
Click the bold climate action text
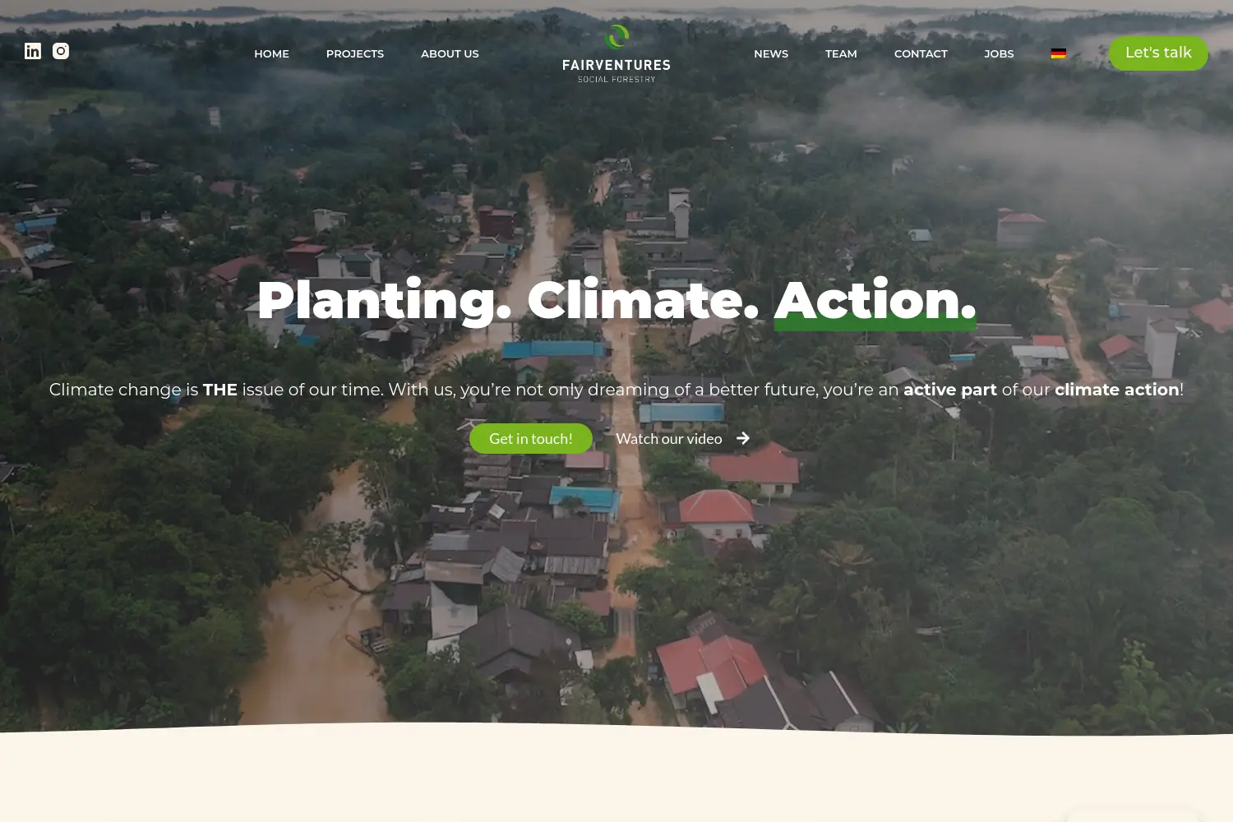pos(1117,390)
